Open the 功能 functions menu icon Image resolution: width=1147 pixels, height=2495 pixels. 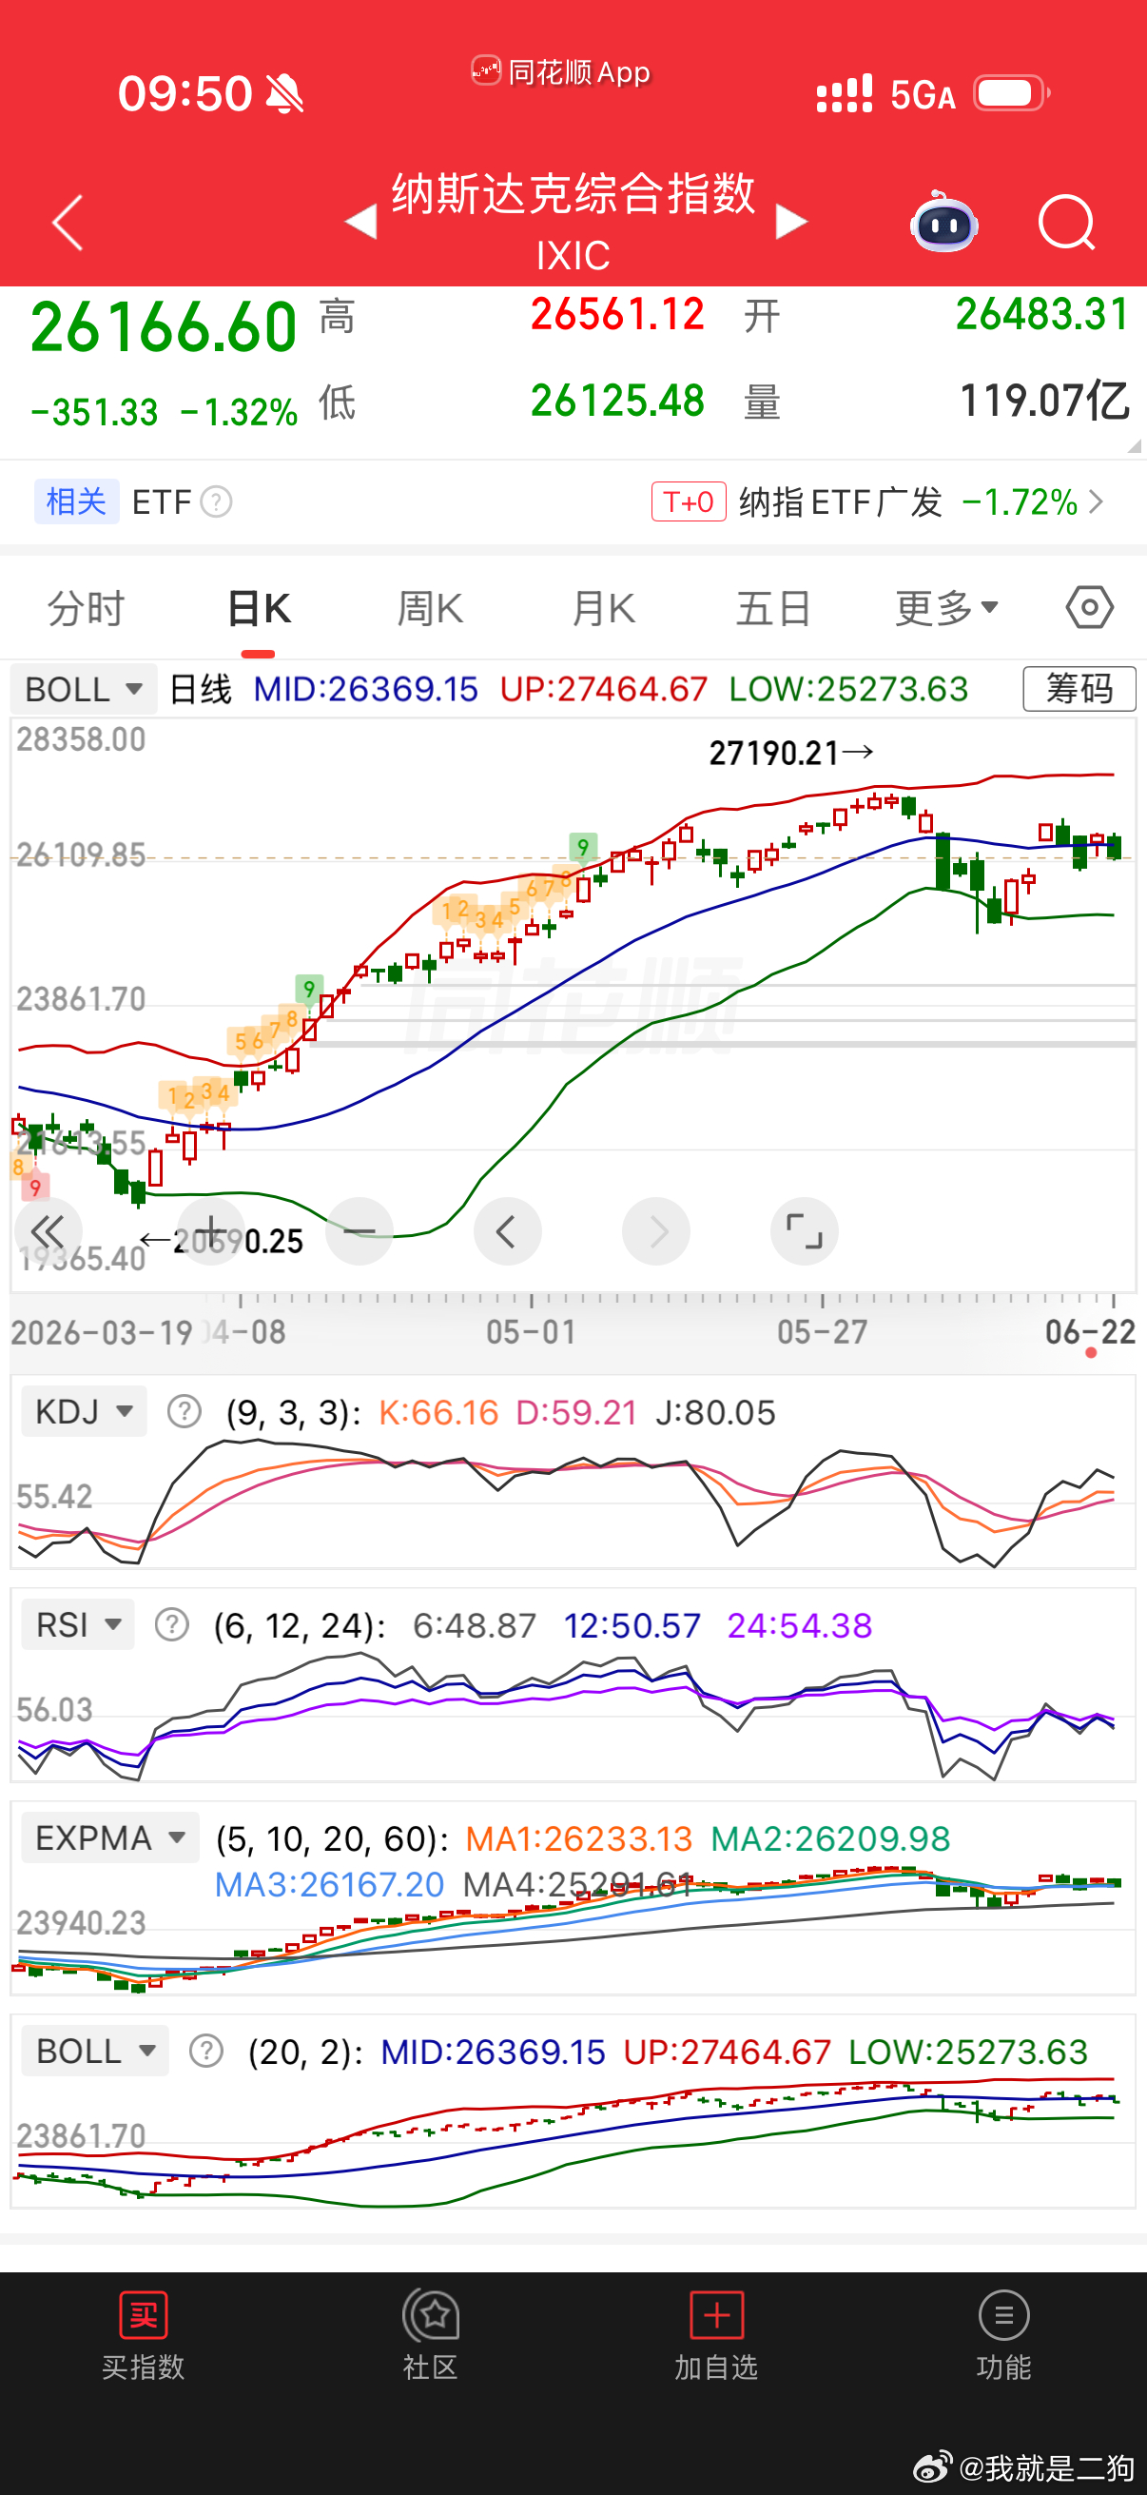tap(1003, 2317)
